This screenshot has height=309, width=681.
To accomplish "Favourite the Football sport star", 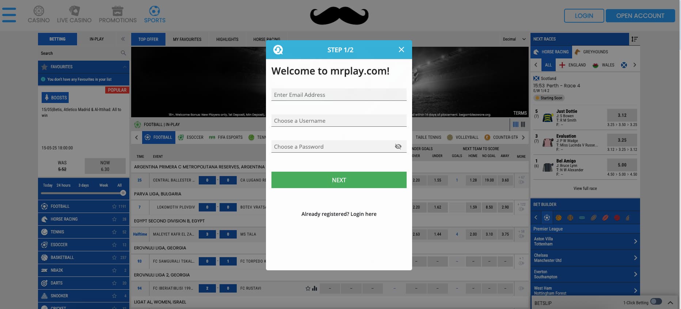I will tap(114, 206).
